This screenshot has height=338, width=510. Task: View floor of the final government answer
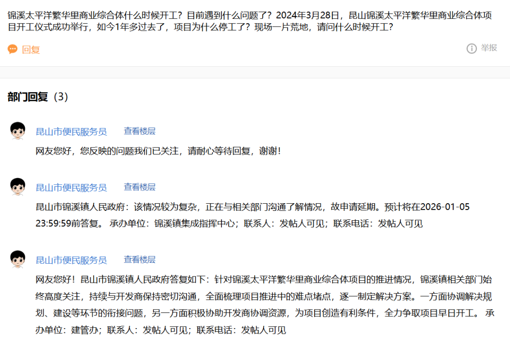(x=139, y=260)
